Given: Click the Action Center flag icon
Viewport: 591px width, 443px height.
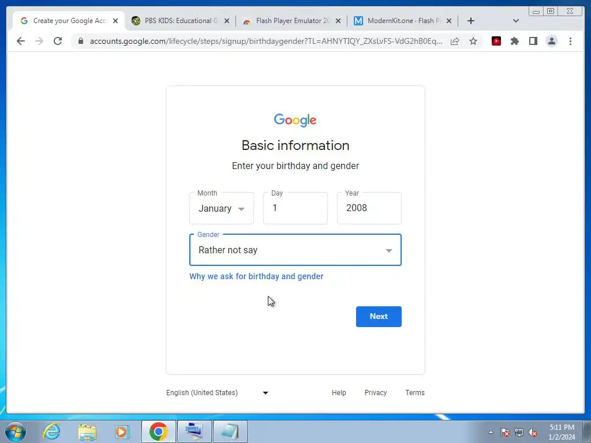Looking at the screenshot, I should (x=505, y=433).
